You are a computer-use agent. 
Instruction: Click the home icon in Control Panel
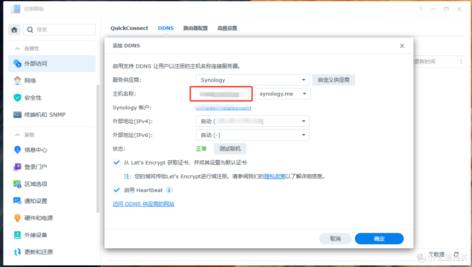point(14,30)
